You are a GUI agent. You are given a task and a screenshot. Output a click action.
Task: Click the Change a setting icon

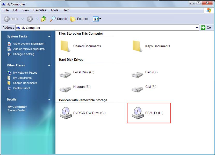(9, 54)
